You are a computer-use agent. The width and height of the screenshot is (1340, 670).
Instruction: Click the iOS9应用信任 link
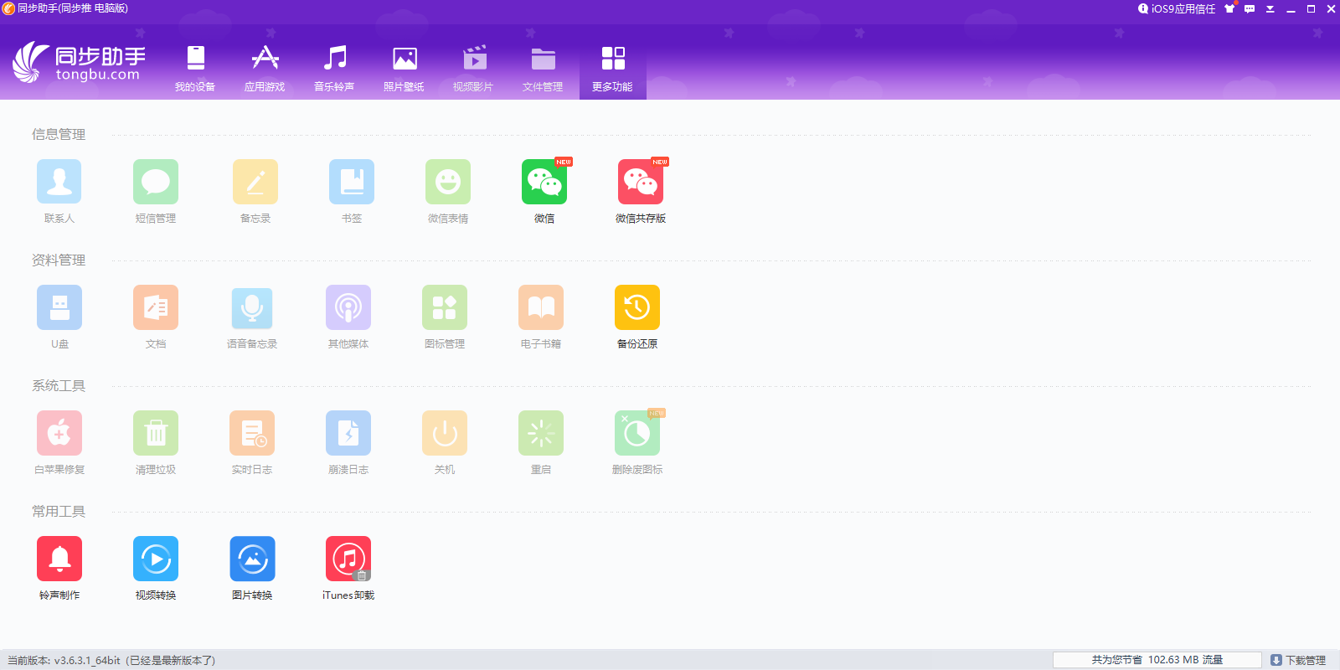[1177, 9]
